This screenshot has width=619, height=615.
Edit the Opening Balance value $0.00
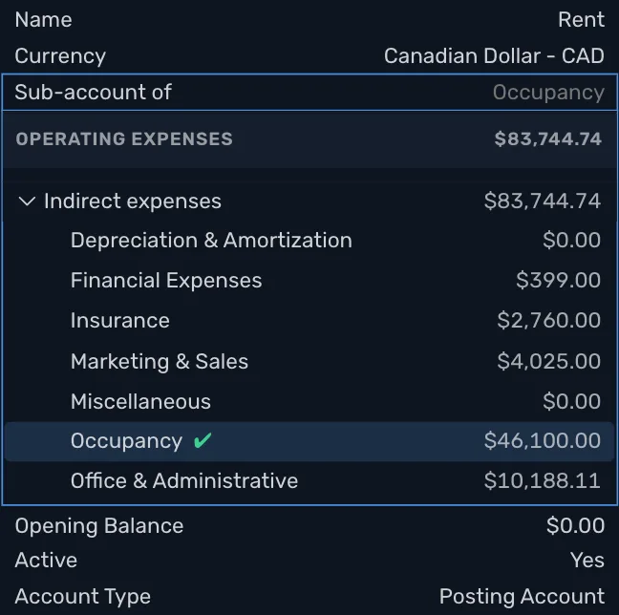pos(576,526)
